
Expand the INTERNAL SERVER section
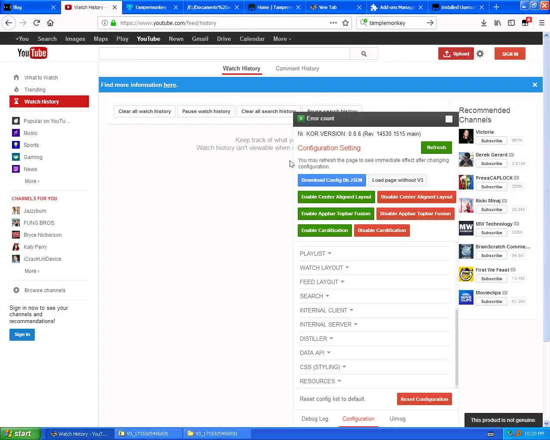tap(329, 324)
